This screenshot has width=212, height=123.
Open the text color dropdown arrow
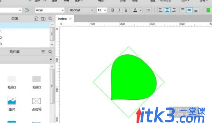[140, 10]
